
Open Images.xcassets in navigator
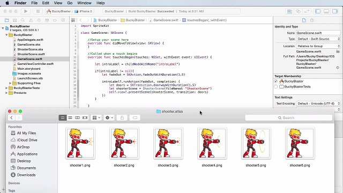click(29, 73)
